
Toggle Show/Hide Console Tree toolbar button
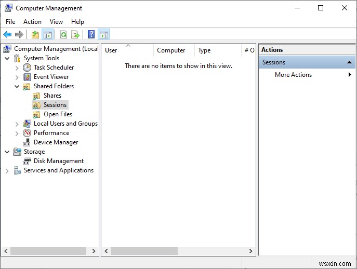tap(48, 35)
